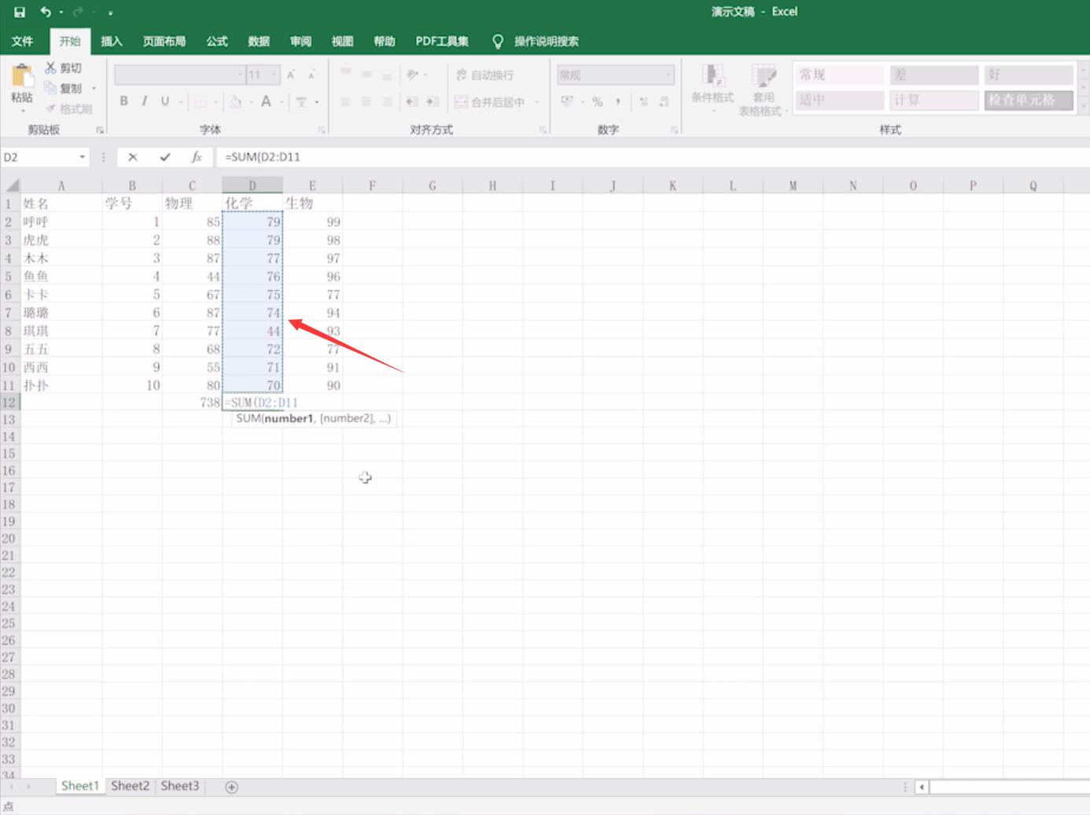
Task: Open the font name dropdown
Action: (x=241, y=75)
